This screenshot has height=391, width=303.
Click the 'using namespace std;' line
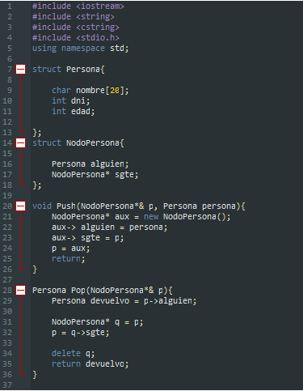click(81, 49)
